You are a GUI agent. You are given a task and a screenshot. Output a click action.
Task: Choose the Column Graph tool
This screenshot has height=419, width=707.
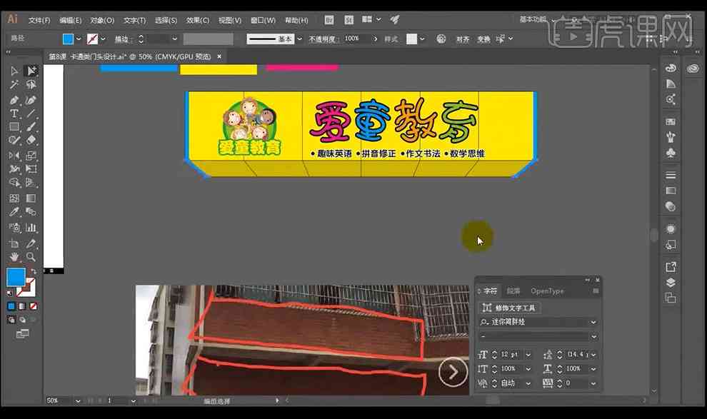[x=31, y=228]
